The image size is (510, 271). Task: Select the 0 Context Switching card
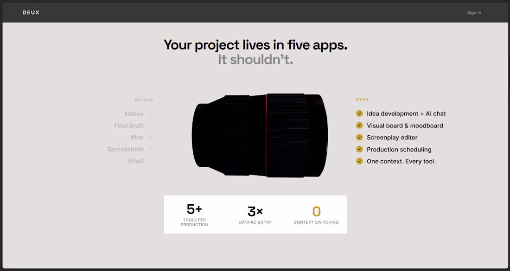(316, 214)
